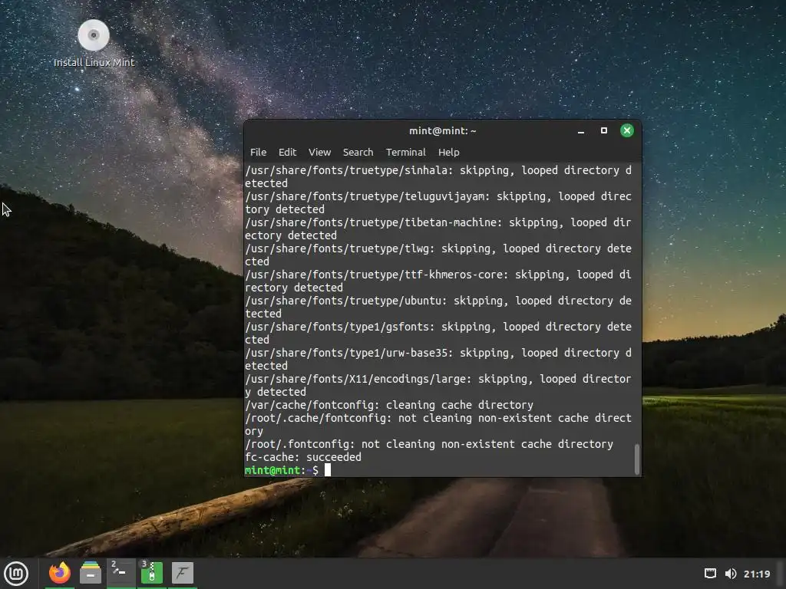Click '/var/cache/fontconfig: cleaning cache directory' line
This screenshot has height=589, width=786.
pos(389,405)
